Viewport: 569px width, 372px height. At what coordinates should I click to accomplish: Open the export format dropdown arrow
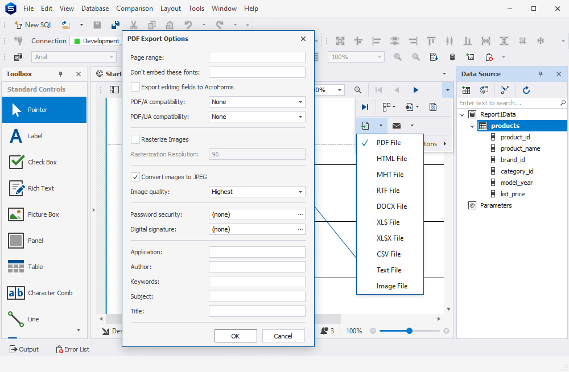[381, 126]
